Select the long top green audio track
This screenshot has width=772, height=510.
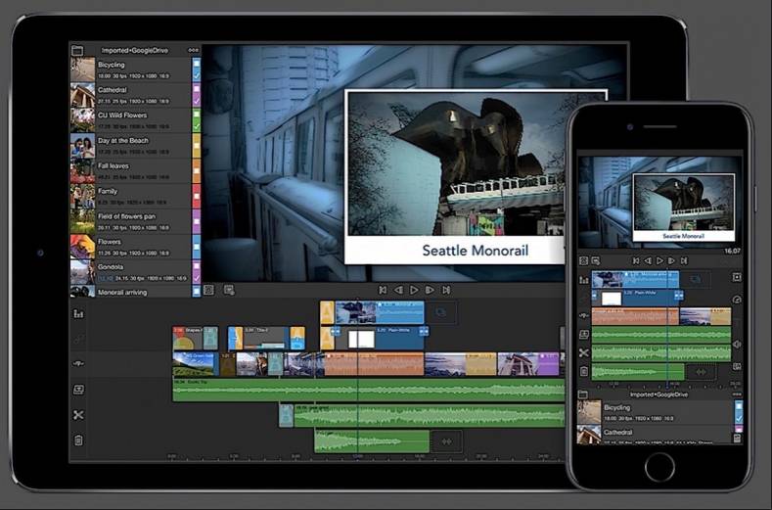point(368,390)
